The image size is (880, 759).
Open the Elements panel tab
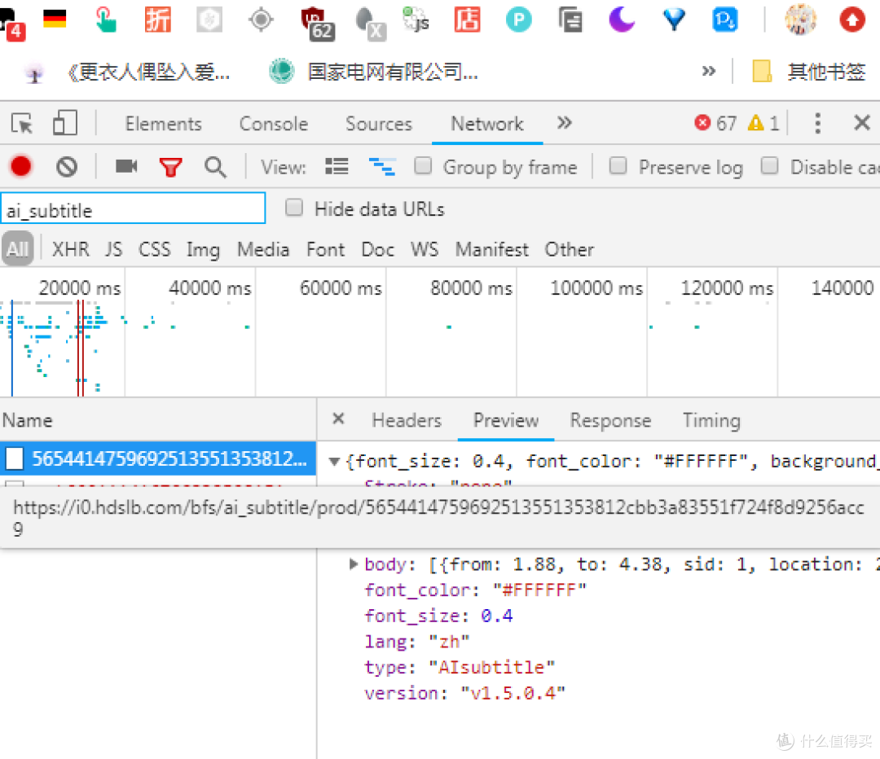(163, 124)
